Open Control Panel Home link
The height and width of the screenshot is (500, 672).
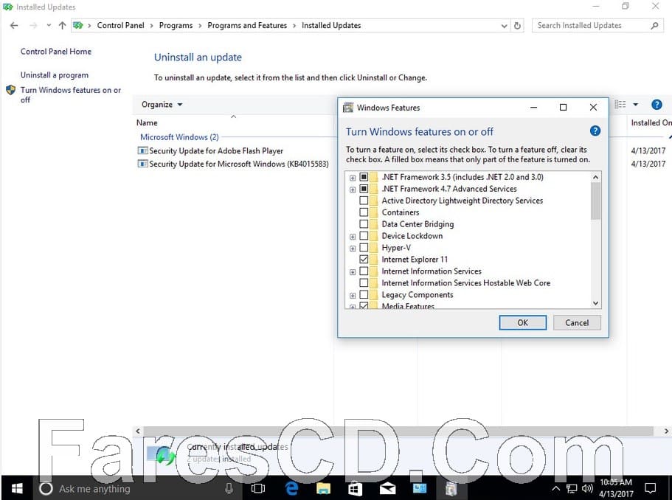[x=56, y=52]
